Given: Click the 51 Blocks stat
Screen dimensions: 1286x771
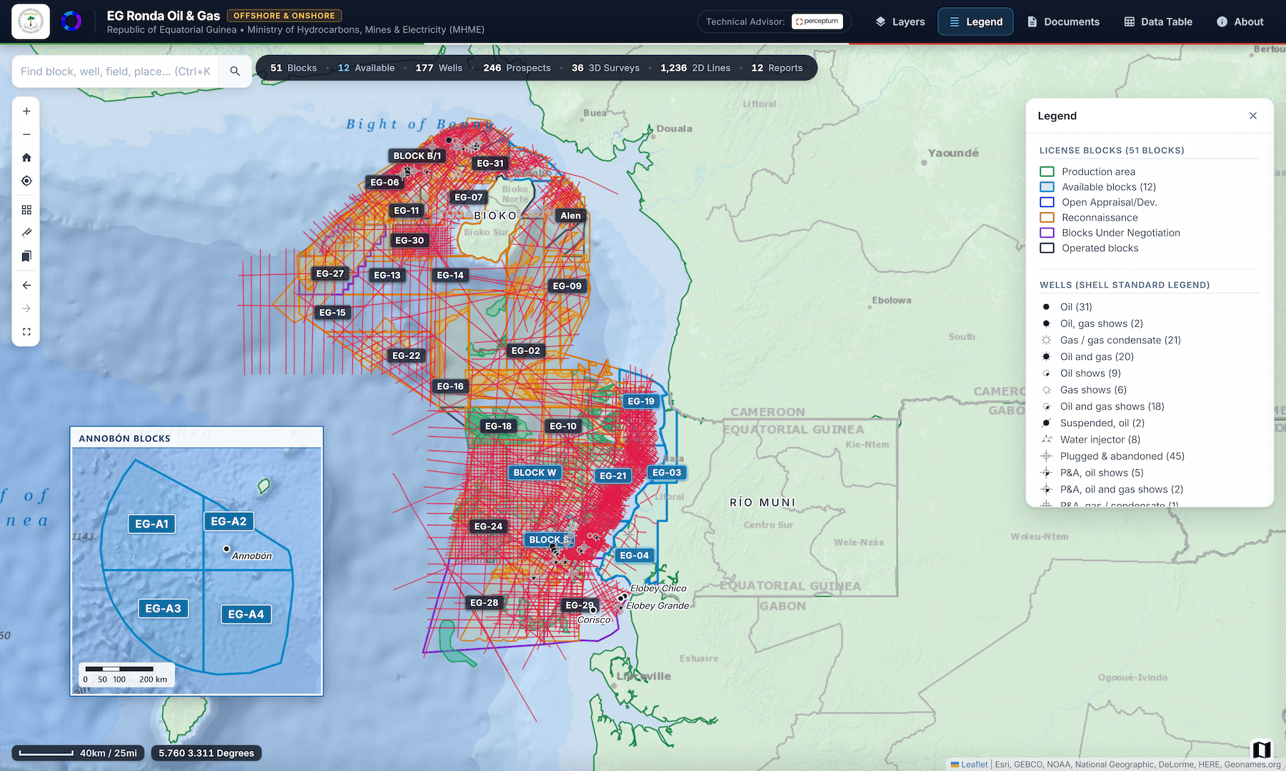Looking at the screenshot, I should tap(294, 68).
